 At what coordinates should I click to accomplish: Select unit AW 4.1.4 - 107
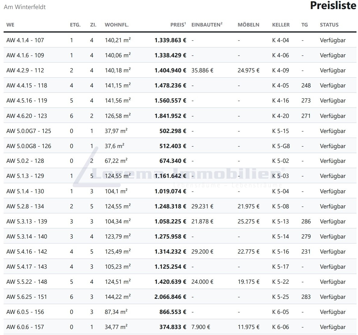coord(25,40)
